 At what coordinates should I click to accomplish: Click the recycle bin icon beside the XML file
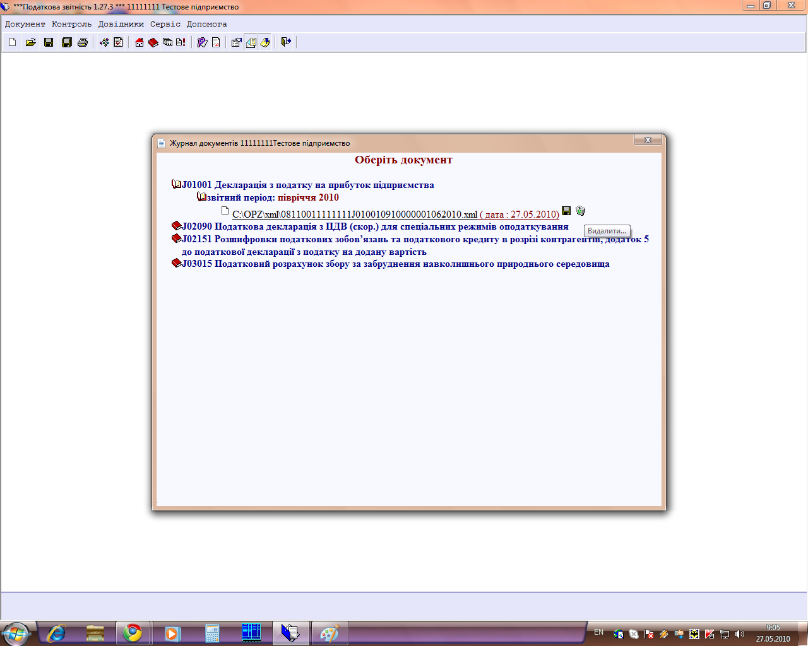click(581, 211)
